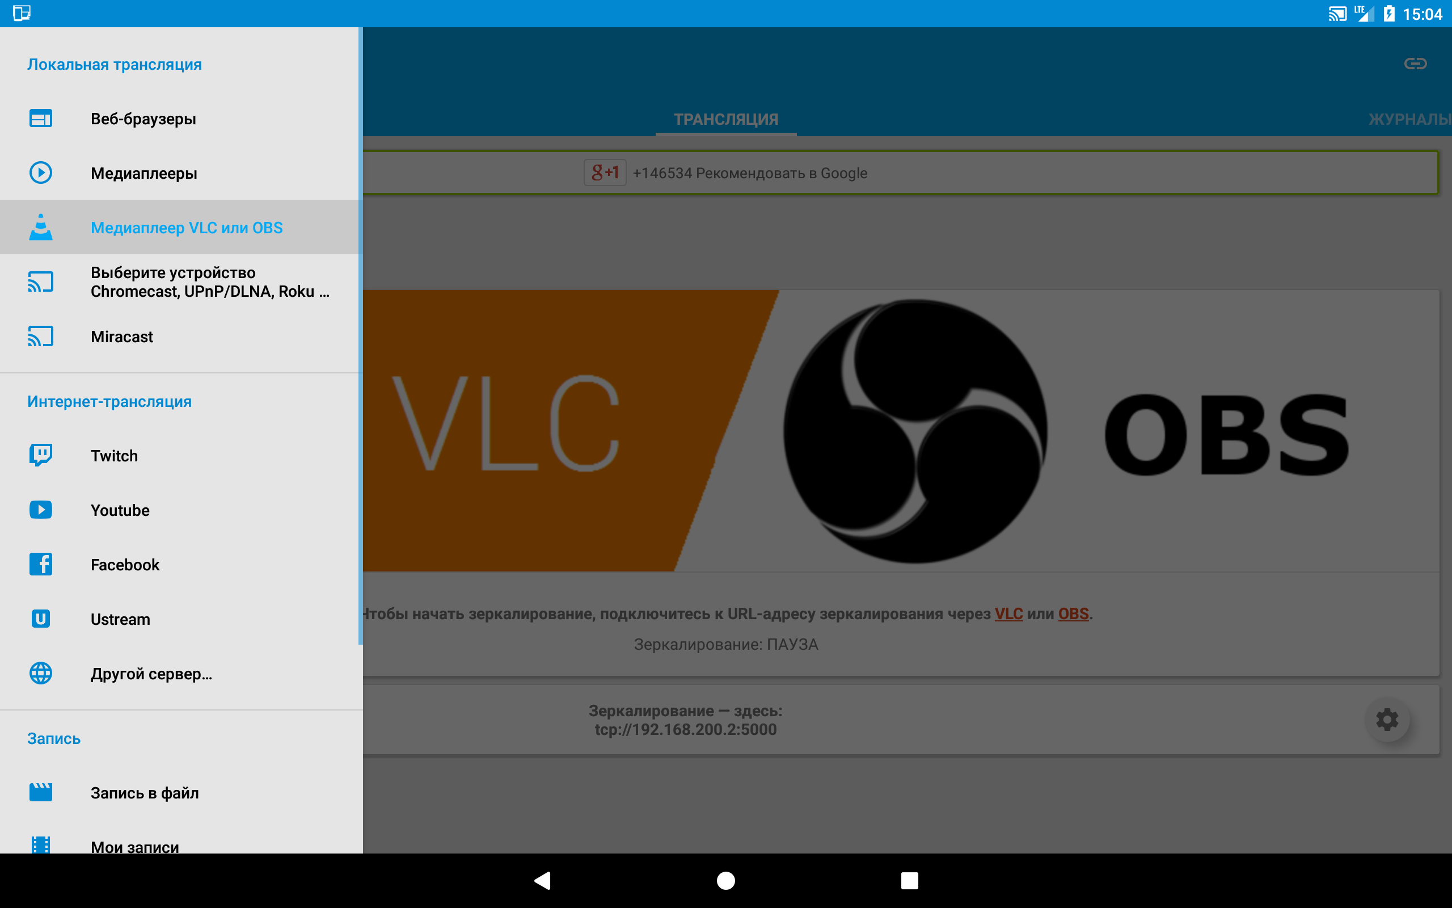This screenshot has height=908, width=1452.
Task: Click the VLC cone icon
Action: point(41,227)
